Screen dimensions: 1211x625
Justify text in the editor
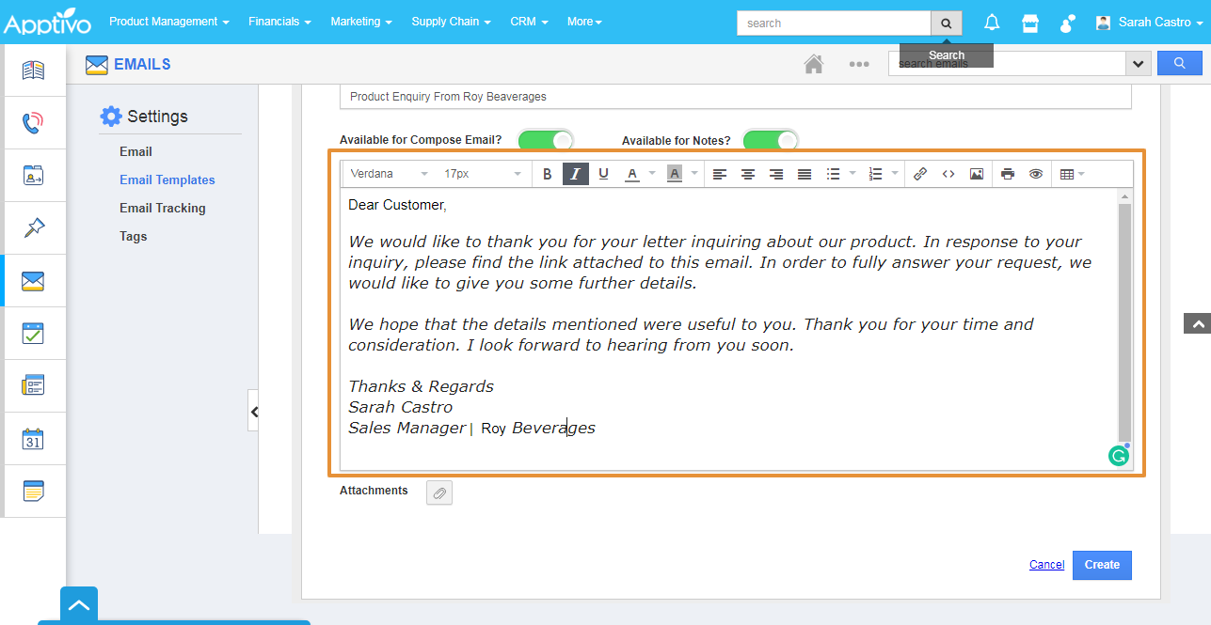tap(805, 174)
